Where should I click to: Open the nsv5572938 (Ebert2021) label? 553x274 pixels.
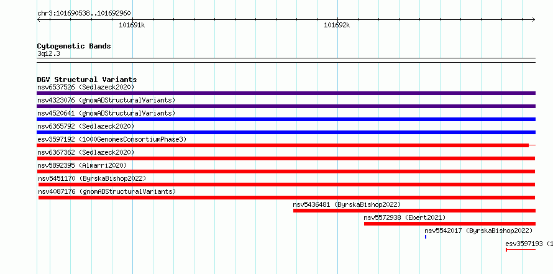click(x=405, y=217)
